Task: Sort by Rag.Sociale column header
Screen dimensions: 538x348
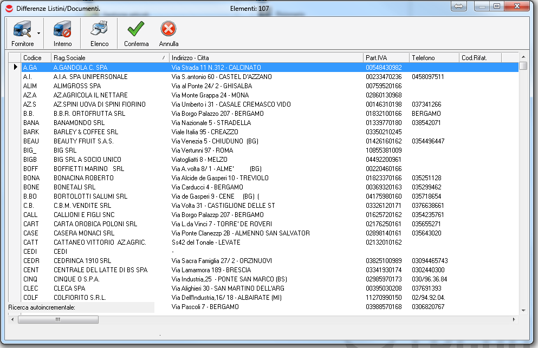Action: coord(108,57)
